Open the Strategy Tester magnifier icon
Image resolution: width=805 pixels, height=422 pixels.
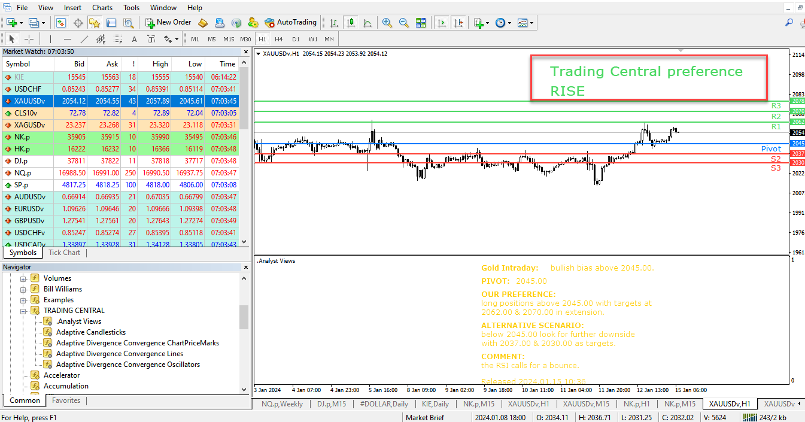tap(128, 23)
